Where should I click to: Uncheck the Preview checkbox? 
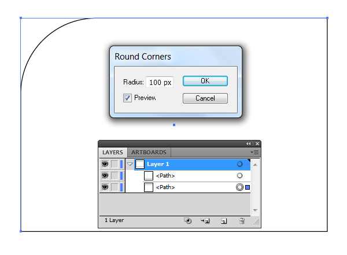pos(127,98)
